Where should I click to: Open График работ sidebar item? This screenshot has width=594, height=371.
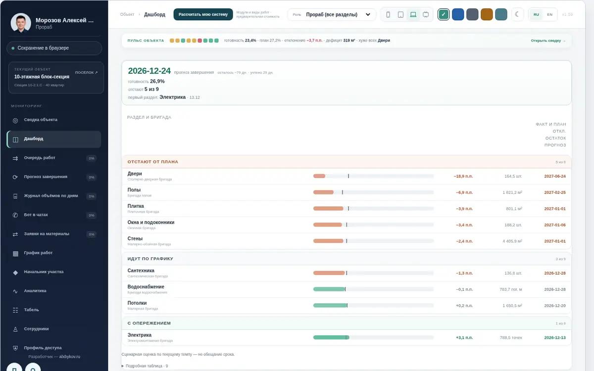54,253
